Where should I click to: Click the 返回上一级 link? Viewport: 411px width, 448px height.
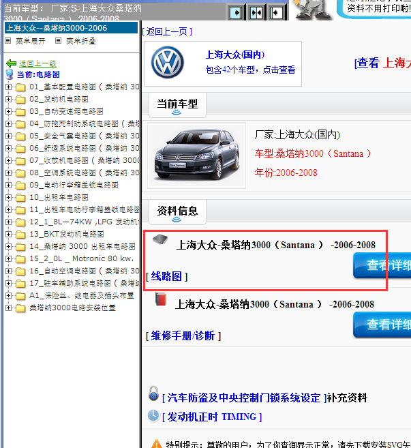tap(37, 63)
